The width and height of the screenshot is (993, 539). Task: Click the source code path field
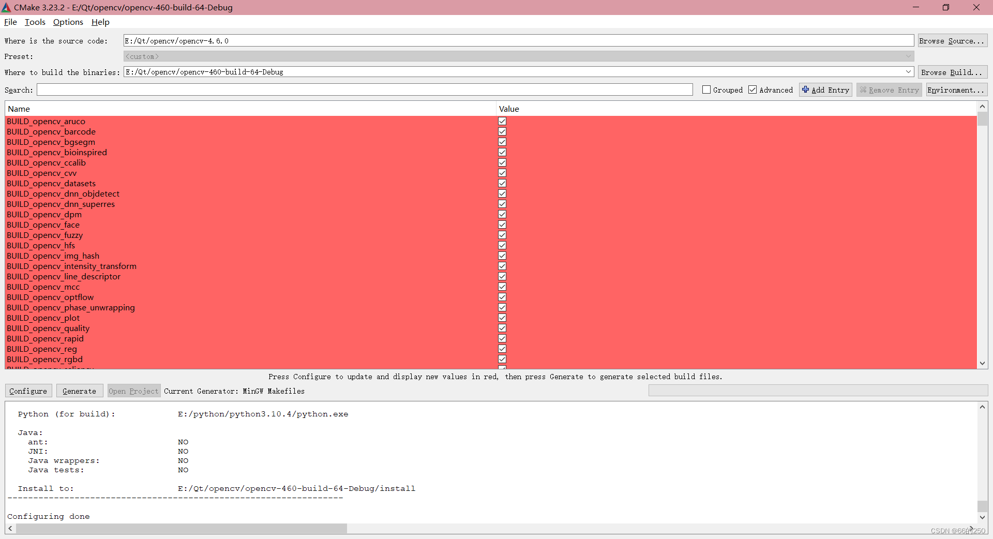pos(519,41)
